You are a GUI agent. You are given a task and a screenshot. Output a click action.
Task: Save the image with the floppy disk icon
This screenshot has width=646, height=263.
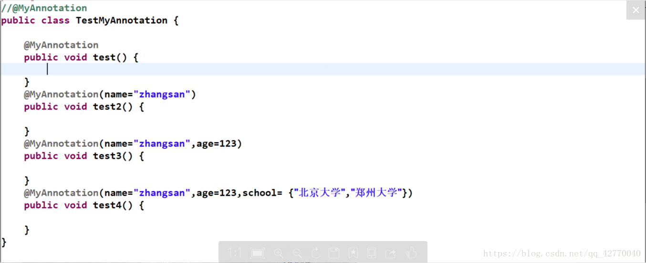coord(334,253)
